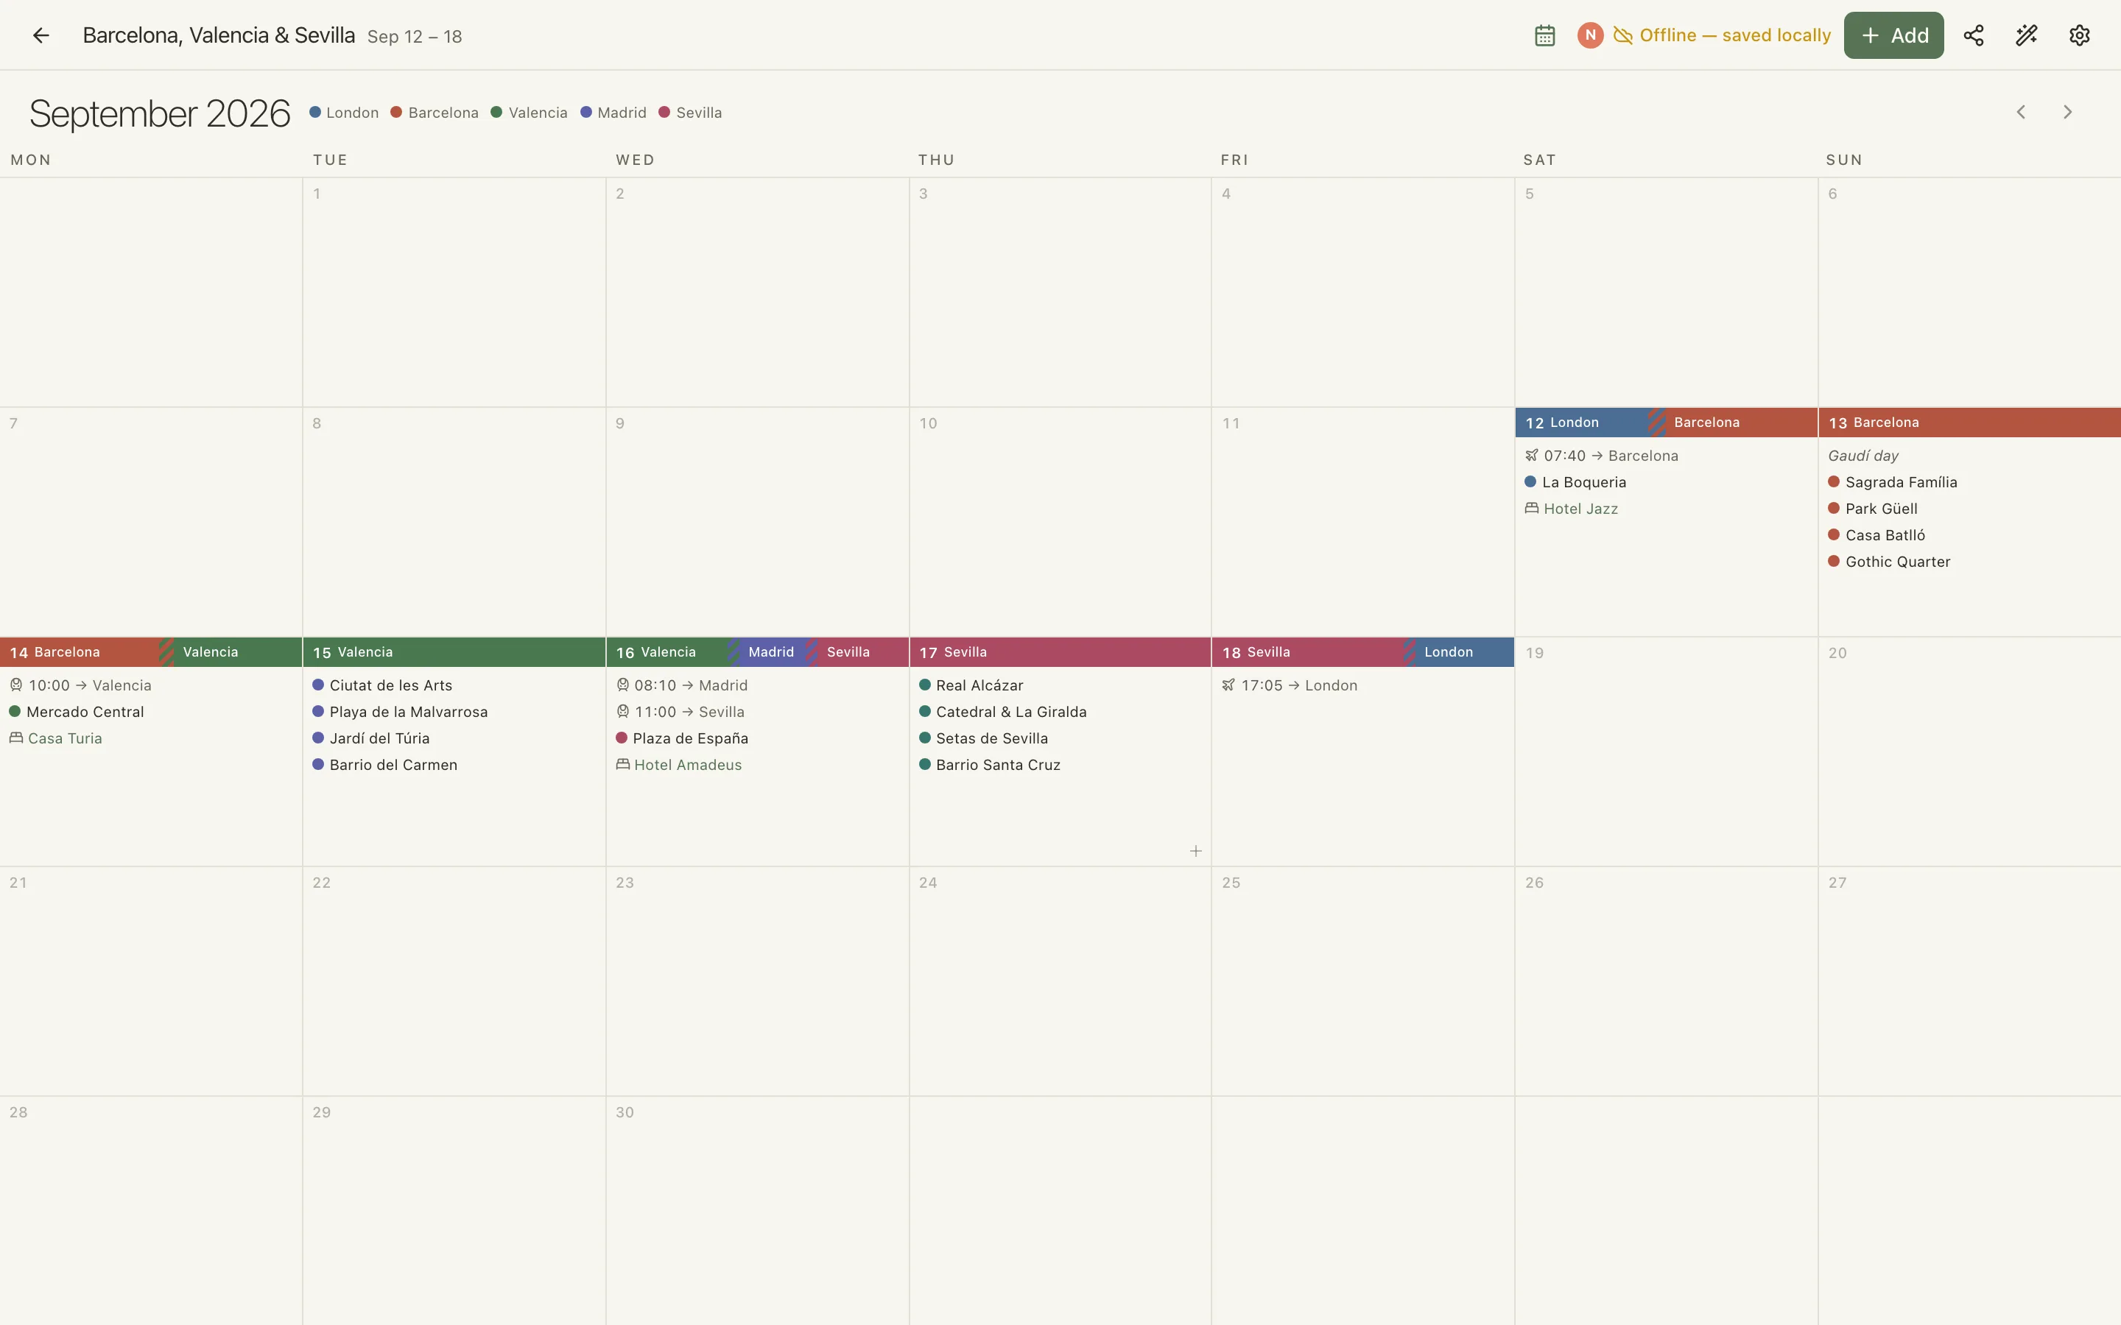Viewport: 2121px width, 1325px height.
Task: Open the calendar view icon
Action: 1544,35
